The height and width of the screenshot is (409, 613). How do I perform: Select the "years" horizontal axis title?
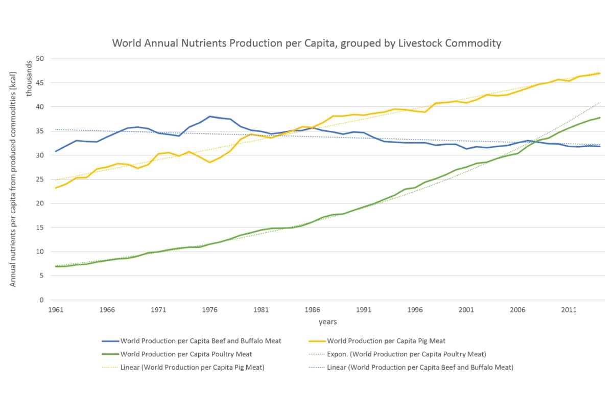[x=327, y=322]
